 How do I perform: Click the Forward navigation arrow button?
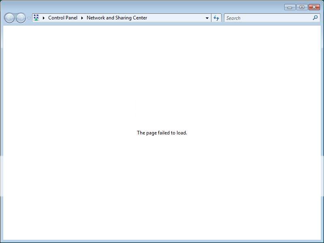click(x=20, y=18)
